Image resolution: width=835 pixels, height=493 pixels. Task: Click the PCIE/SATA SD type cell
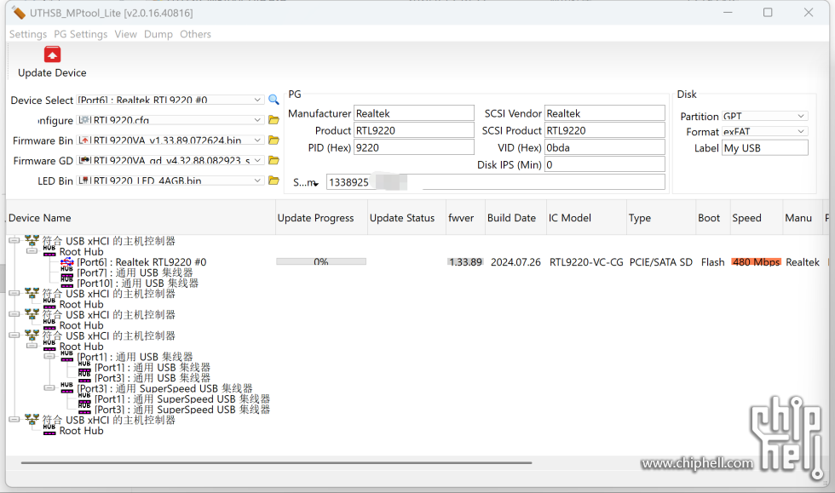(661, 262)
